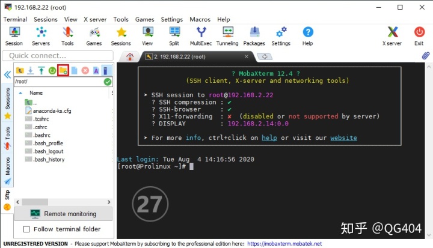The width and height of the screenshot is (433, 248).
Task: Click the Remote monitoring button
Action: [64, 214]
